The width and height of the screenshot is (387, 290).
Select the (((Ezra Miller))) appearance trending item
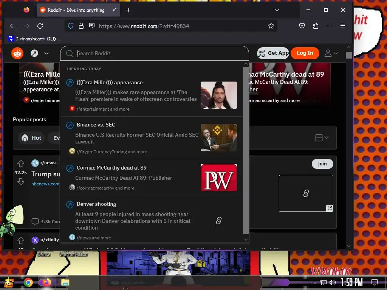point(152,96)
